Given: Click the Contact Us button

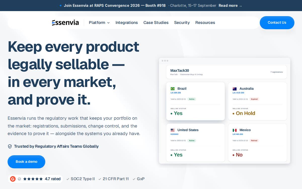Looking at the screenshot, I should click(x=277, y=23).
